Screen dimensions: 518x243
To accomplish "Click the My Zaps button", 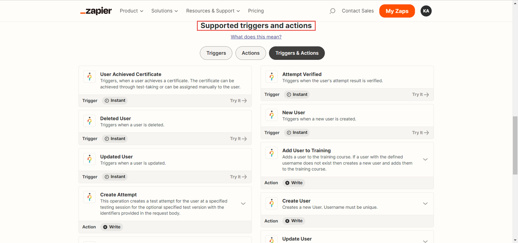I will [x=397, y=11].
